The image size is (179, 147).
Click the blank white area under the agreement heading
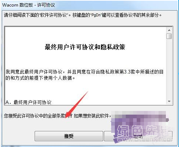coord(85,59)
